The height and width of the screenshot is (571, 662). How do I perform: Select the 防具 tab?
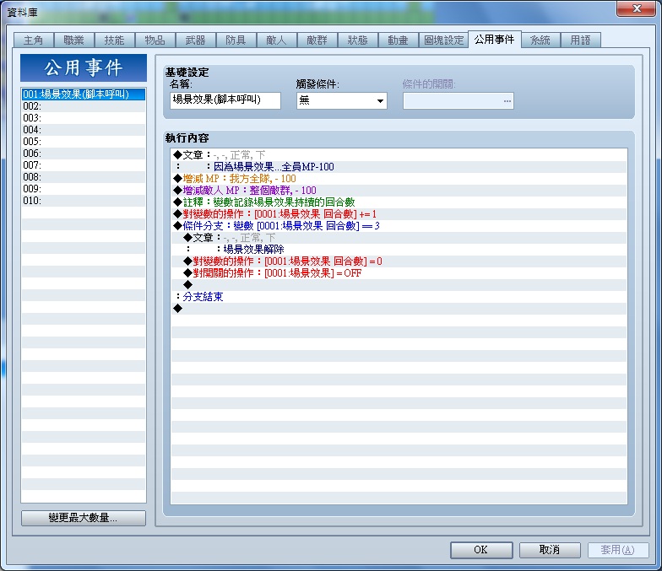236,40
